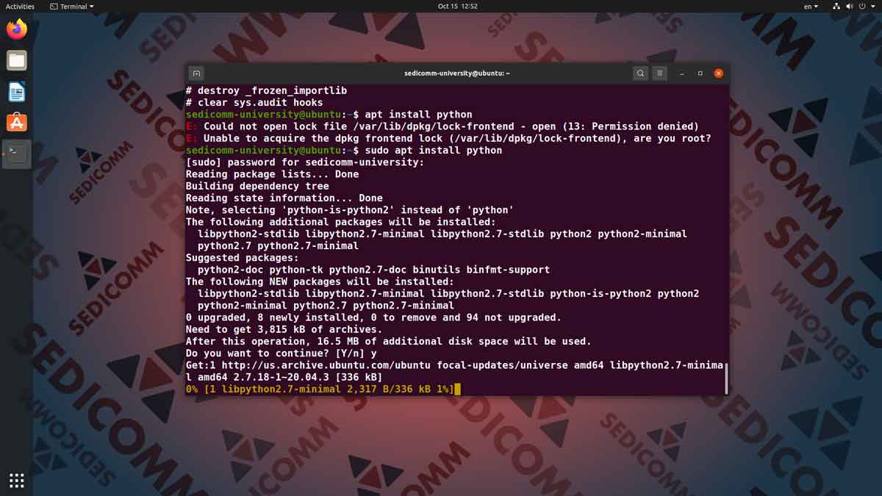The width and height of the screenshot is (882, 496).
Task: Click the power icon in top bar
Action: [x=862, y=6]
